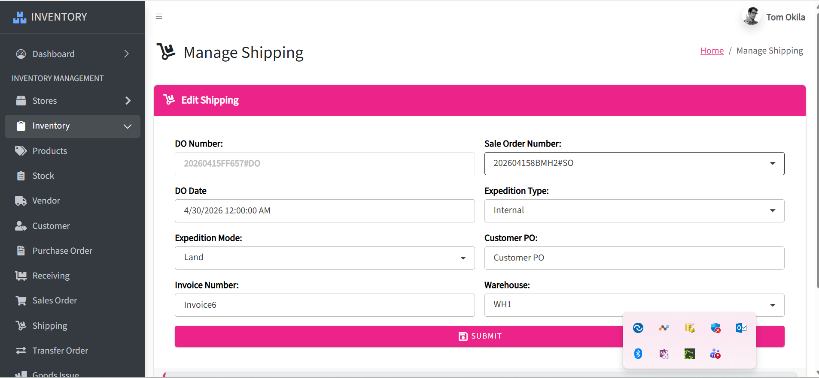819x378 pixels.
Task: Open Windows Security shield tray icon
Action: coord(715,328)
